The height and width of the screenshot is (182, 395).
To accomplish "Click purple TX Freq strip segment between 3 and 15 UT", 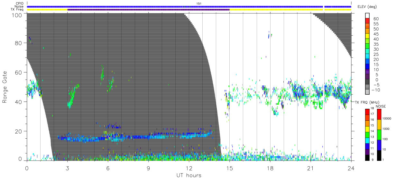I will click(149, 10).
